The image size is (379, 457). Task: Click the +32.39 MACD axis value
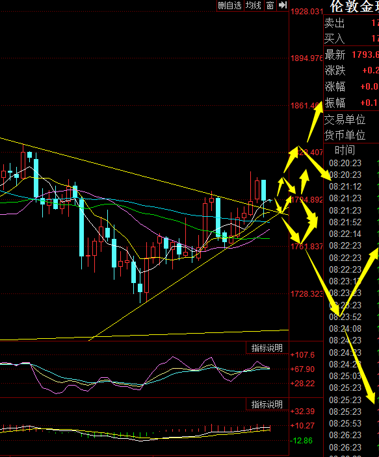[302, 412]
